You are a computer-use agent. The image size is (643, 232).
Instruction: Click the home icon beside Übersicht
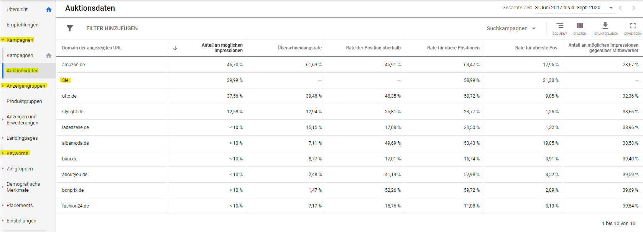(49, 10)
